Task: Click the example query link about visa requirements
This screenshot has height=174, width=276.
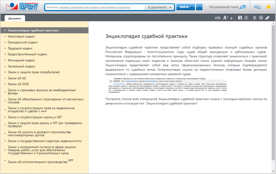Action: point(95,7)
